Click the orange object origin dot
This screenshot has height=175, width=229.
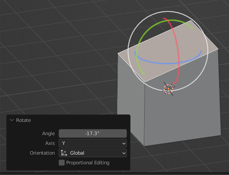pos(168,89)
